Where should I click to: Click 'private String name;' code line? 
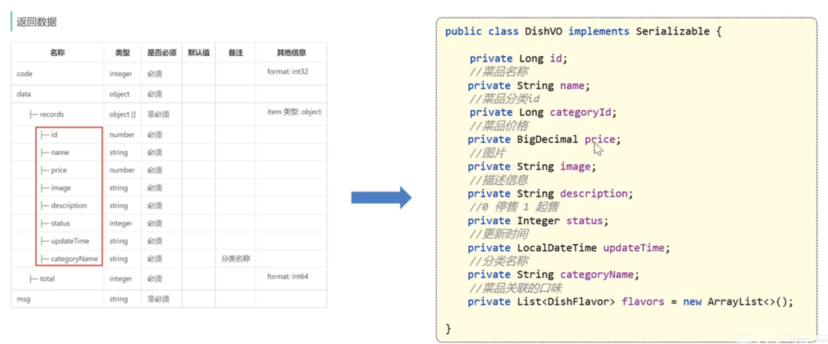pyautogui.click(x=529, y=85)
